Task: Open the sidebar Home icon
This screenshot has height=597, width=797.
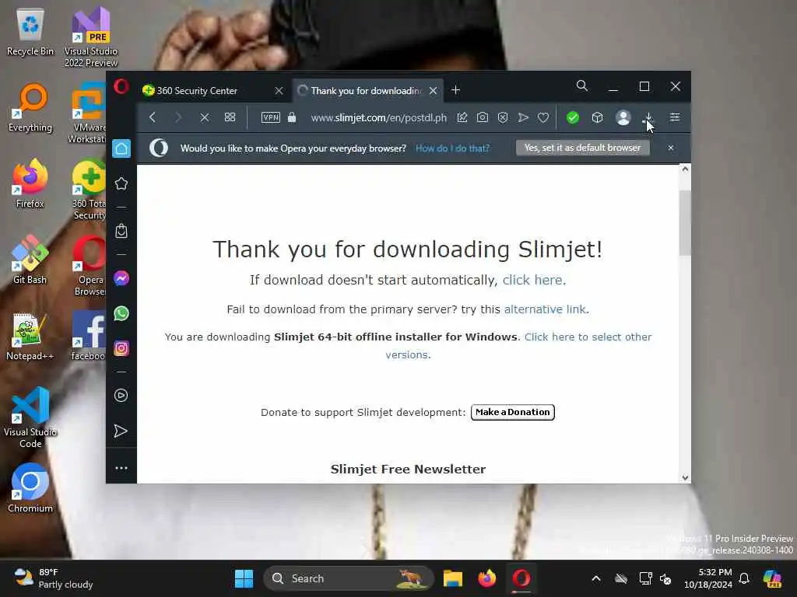Action: pos(121,148)
